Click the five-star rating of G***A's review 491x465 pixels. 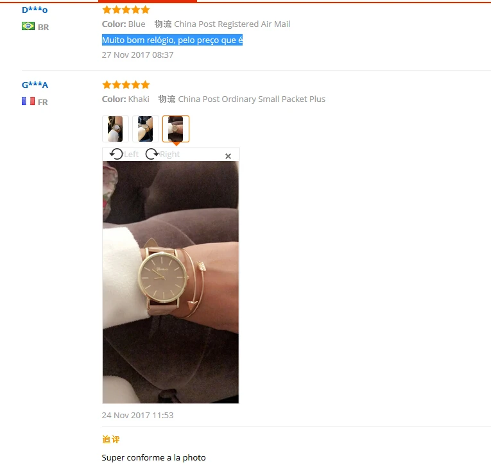tap(126, 85)
